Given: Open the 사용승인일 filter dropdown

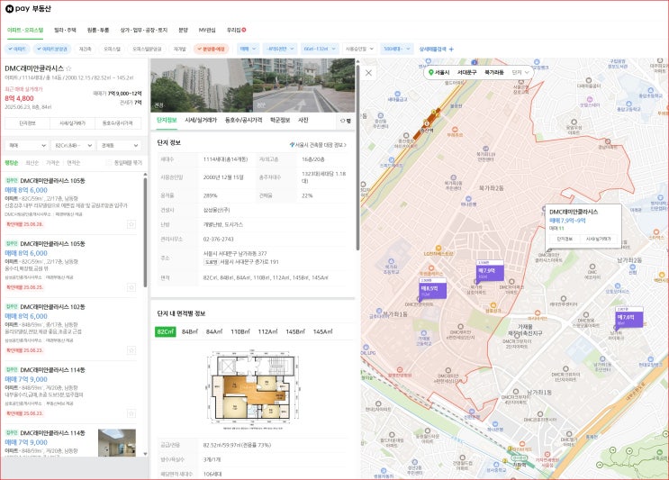Looking at the screenshot, I should (x=359, y=49).
